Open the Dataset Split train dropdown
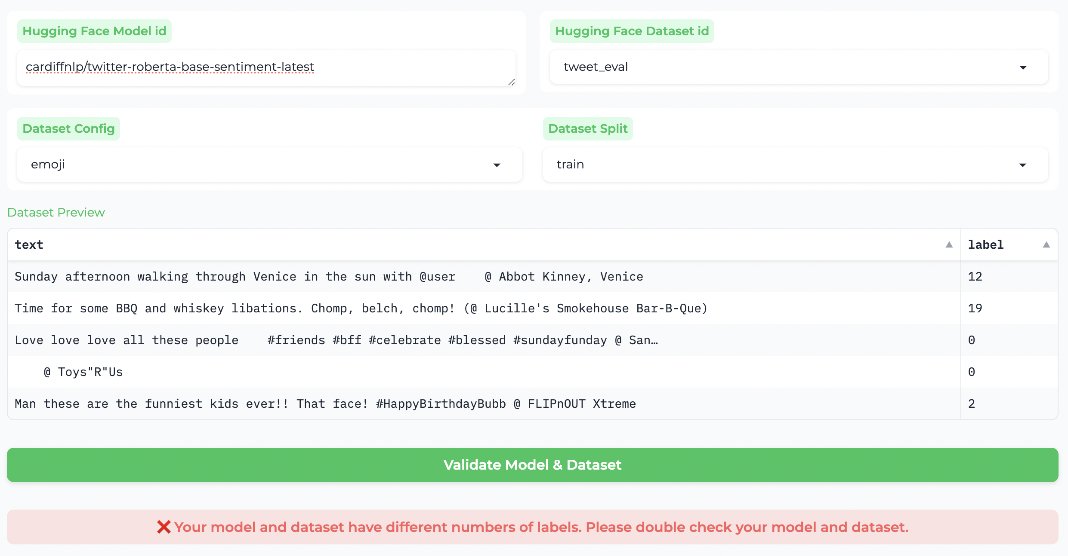Image resolution: width=1068 pixels, height=556 pixels. (795, 165)
